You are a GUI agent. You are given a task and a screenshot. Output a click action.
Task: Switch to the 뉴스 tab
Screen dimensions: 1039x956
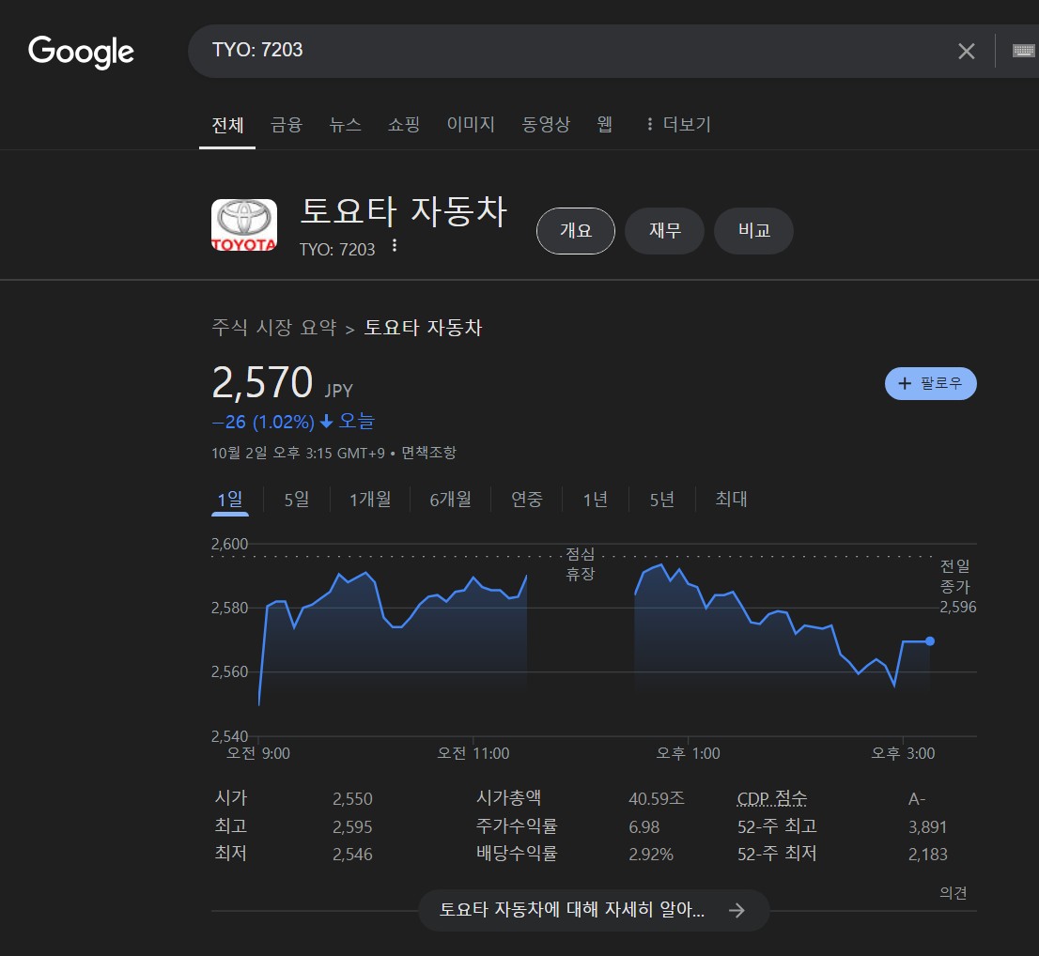[345, 124]
